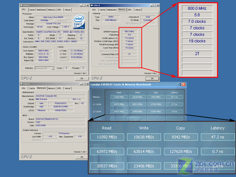This screenshot has height=177, width=236.
Task: Click OK in the CPU-Z Processor window
Action: pos(82,78)
